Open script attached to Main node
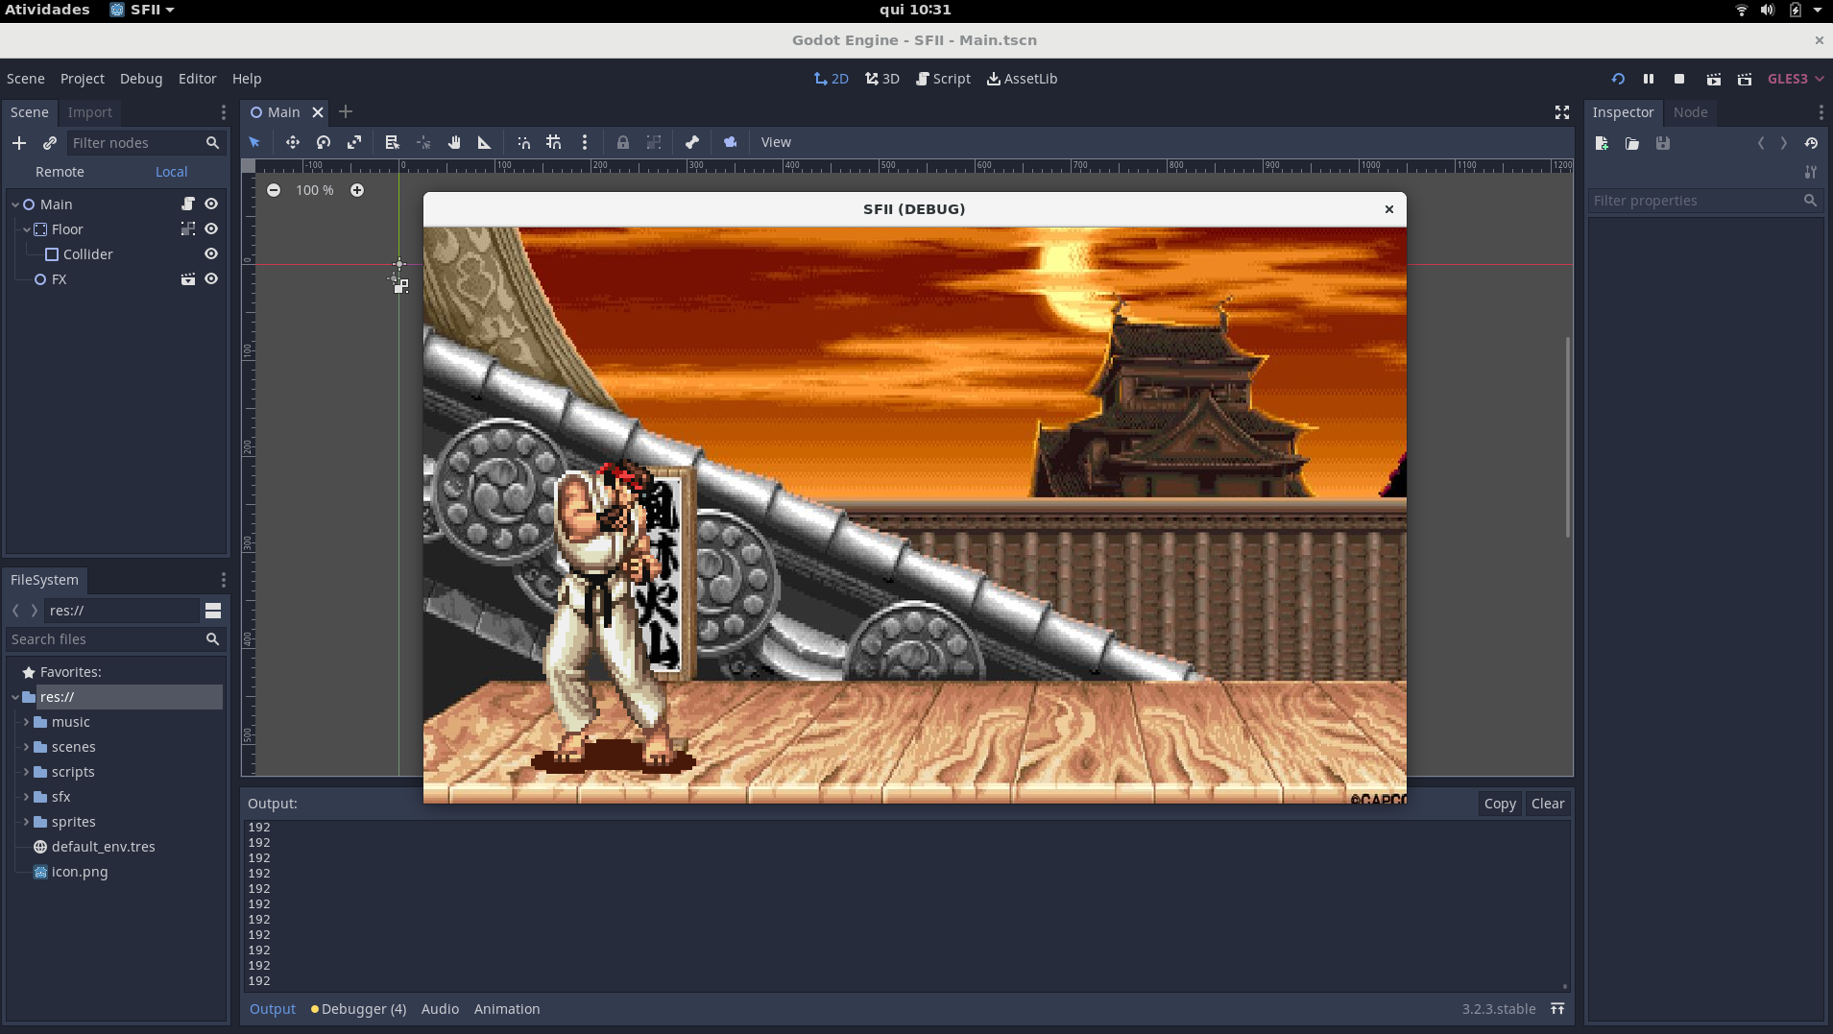 [188, 204]
